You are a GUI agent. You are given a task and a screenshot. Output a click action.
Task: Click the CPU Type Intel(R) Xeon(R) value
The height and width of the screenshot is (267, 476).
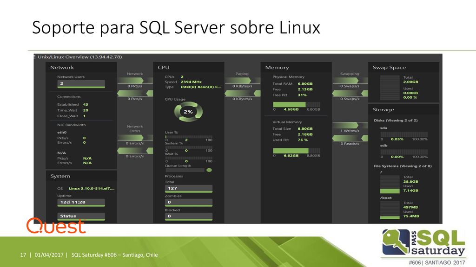point(201,87)
